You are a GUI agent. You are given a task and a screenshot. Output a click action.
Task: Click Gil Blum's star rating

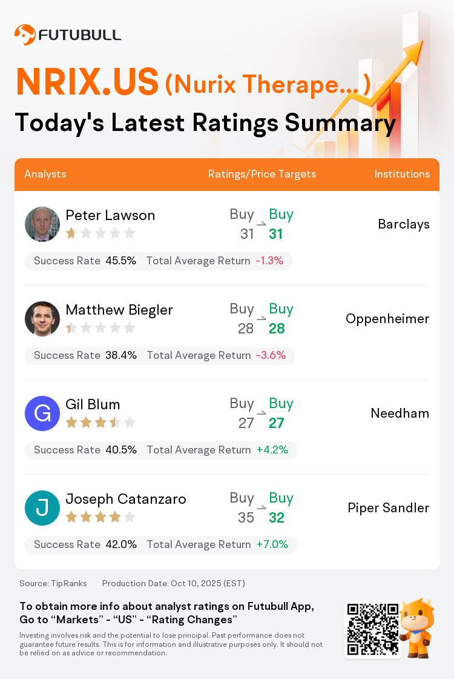[100, 423]
